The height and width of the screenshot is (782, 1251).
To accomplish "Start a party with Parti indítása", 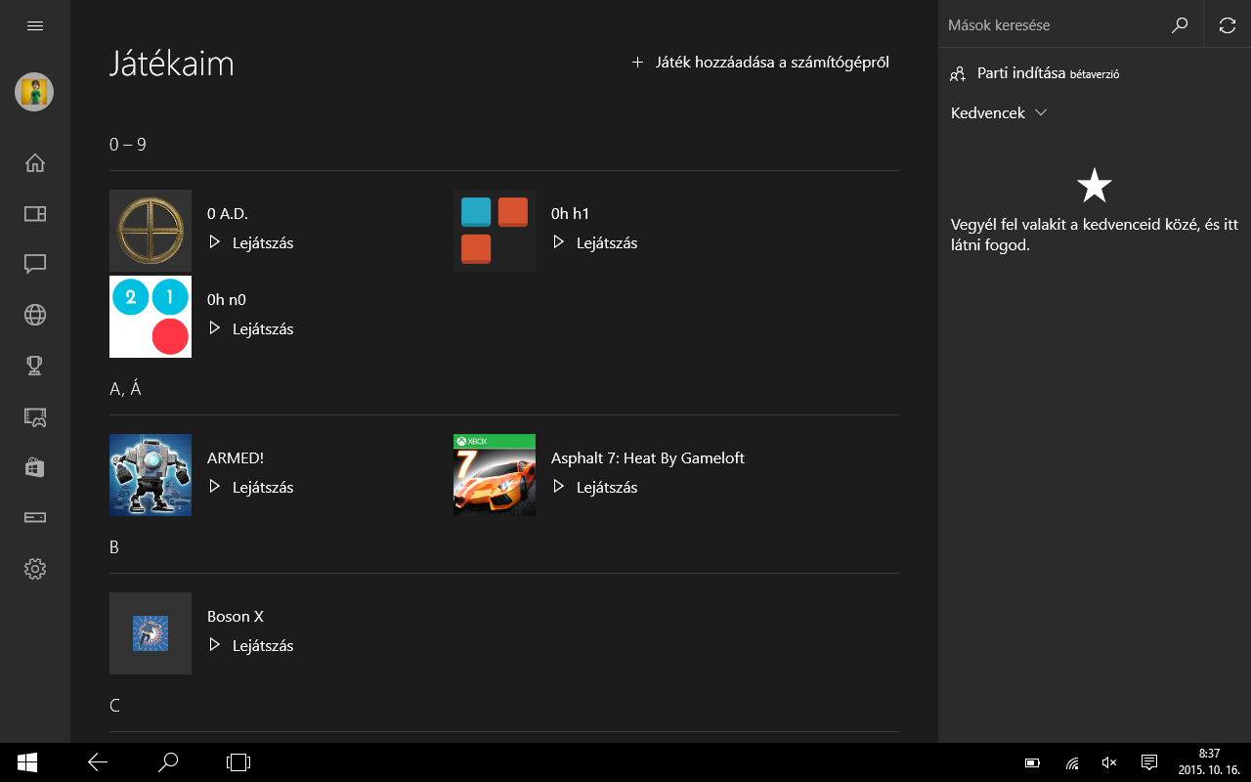I will 1035,73.
